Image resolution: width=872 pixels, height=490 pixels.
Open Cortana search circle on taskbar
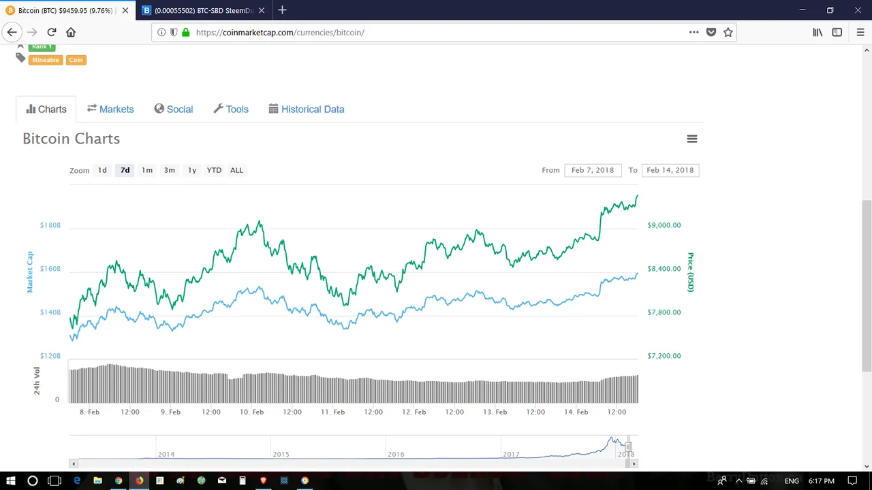32,480
